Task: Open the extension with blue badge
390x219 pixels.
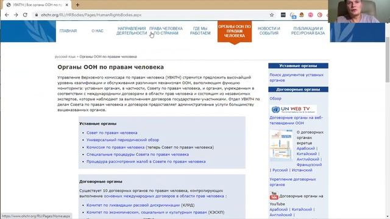Action: point(292,15)
